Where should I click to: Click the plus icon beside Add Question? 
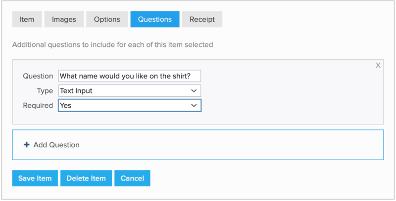point(26,145)
